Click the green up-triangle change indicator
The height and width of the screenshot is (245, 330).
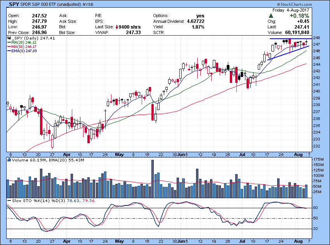[271, 16]
